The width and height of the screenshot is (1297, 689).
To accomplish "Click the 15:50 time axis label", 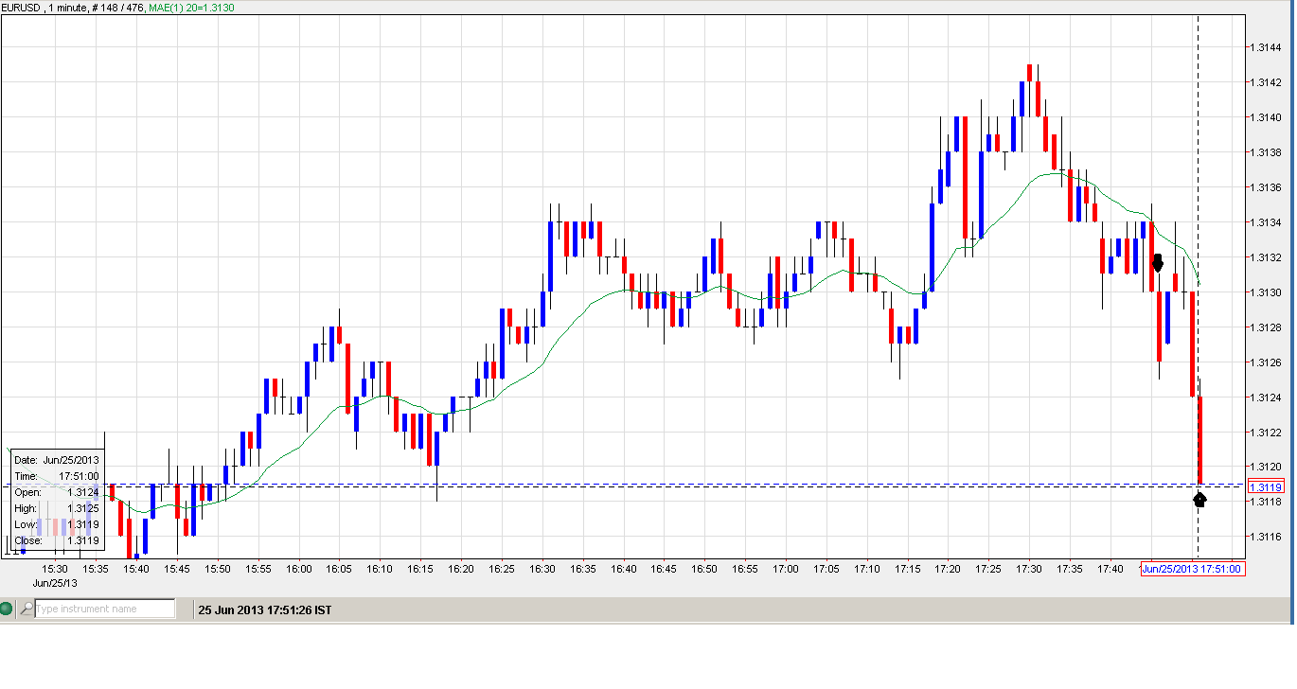I will point(218,569).
